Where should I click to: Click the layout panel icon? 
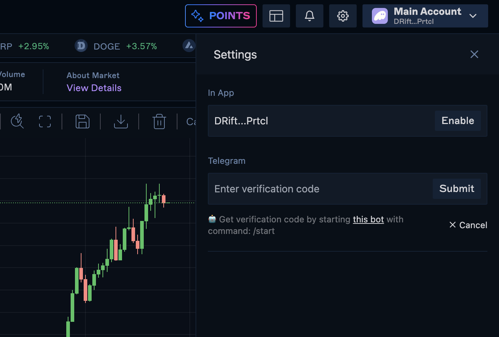click(276, 16)
